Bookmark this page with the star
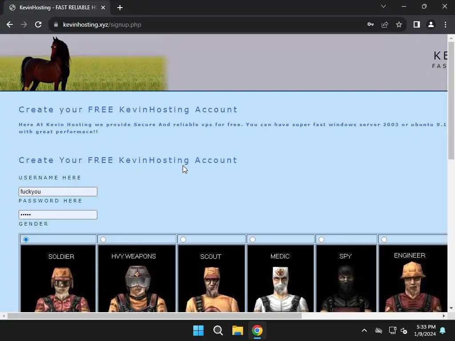This screenshot has width=455, height=341. click(399, 25)
